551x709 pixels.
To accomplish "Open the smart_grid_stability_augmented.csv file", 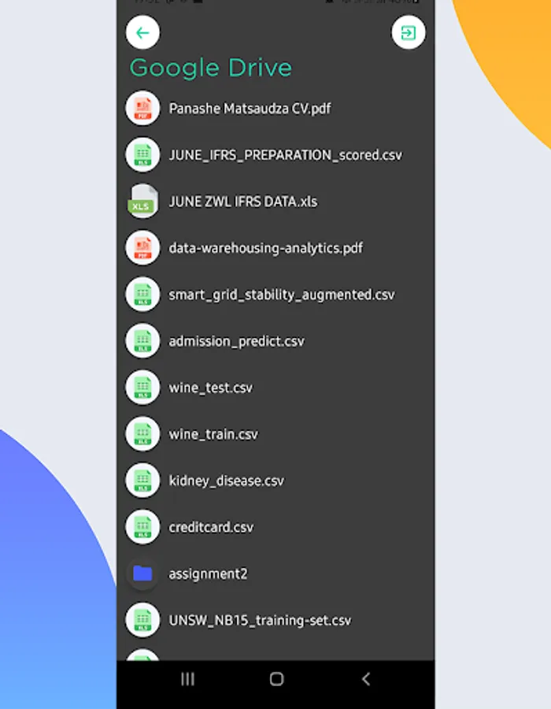I will [275, 295].
